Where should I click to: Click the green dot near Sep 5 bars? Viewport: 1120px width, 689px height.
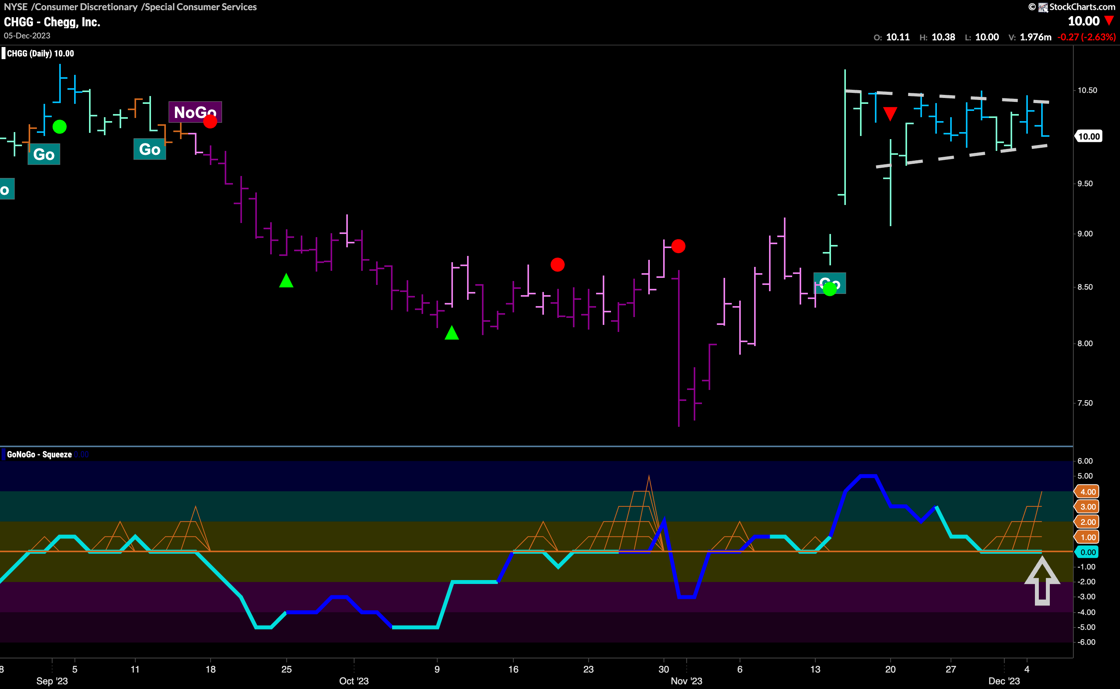click(60, 127)
